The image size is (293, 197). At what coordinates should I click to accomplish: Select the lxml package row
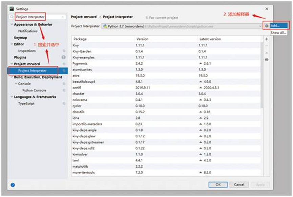tap(166, 160)
